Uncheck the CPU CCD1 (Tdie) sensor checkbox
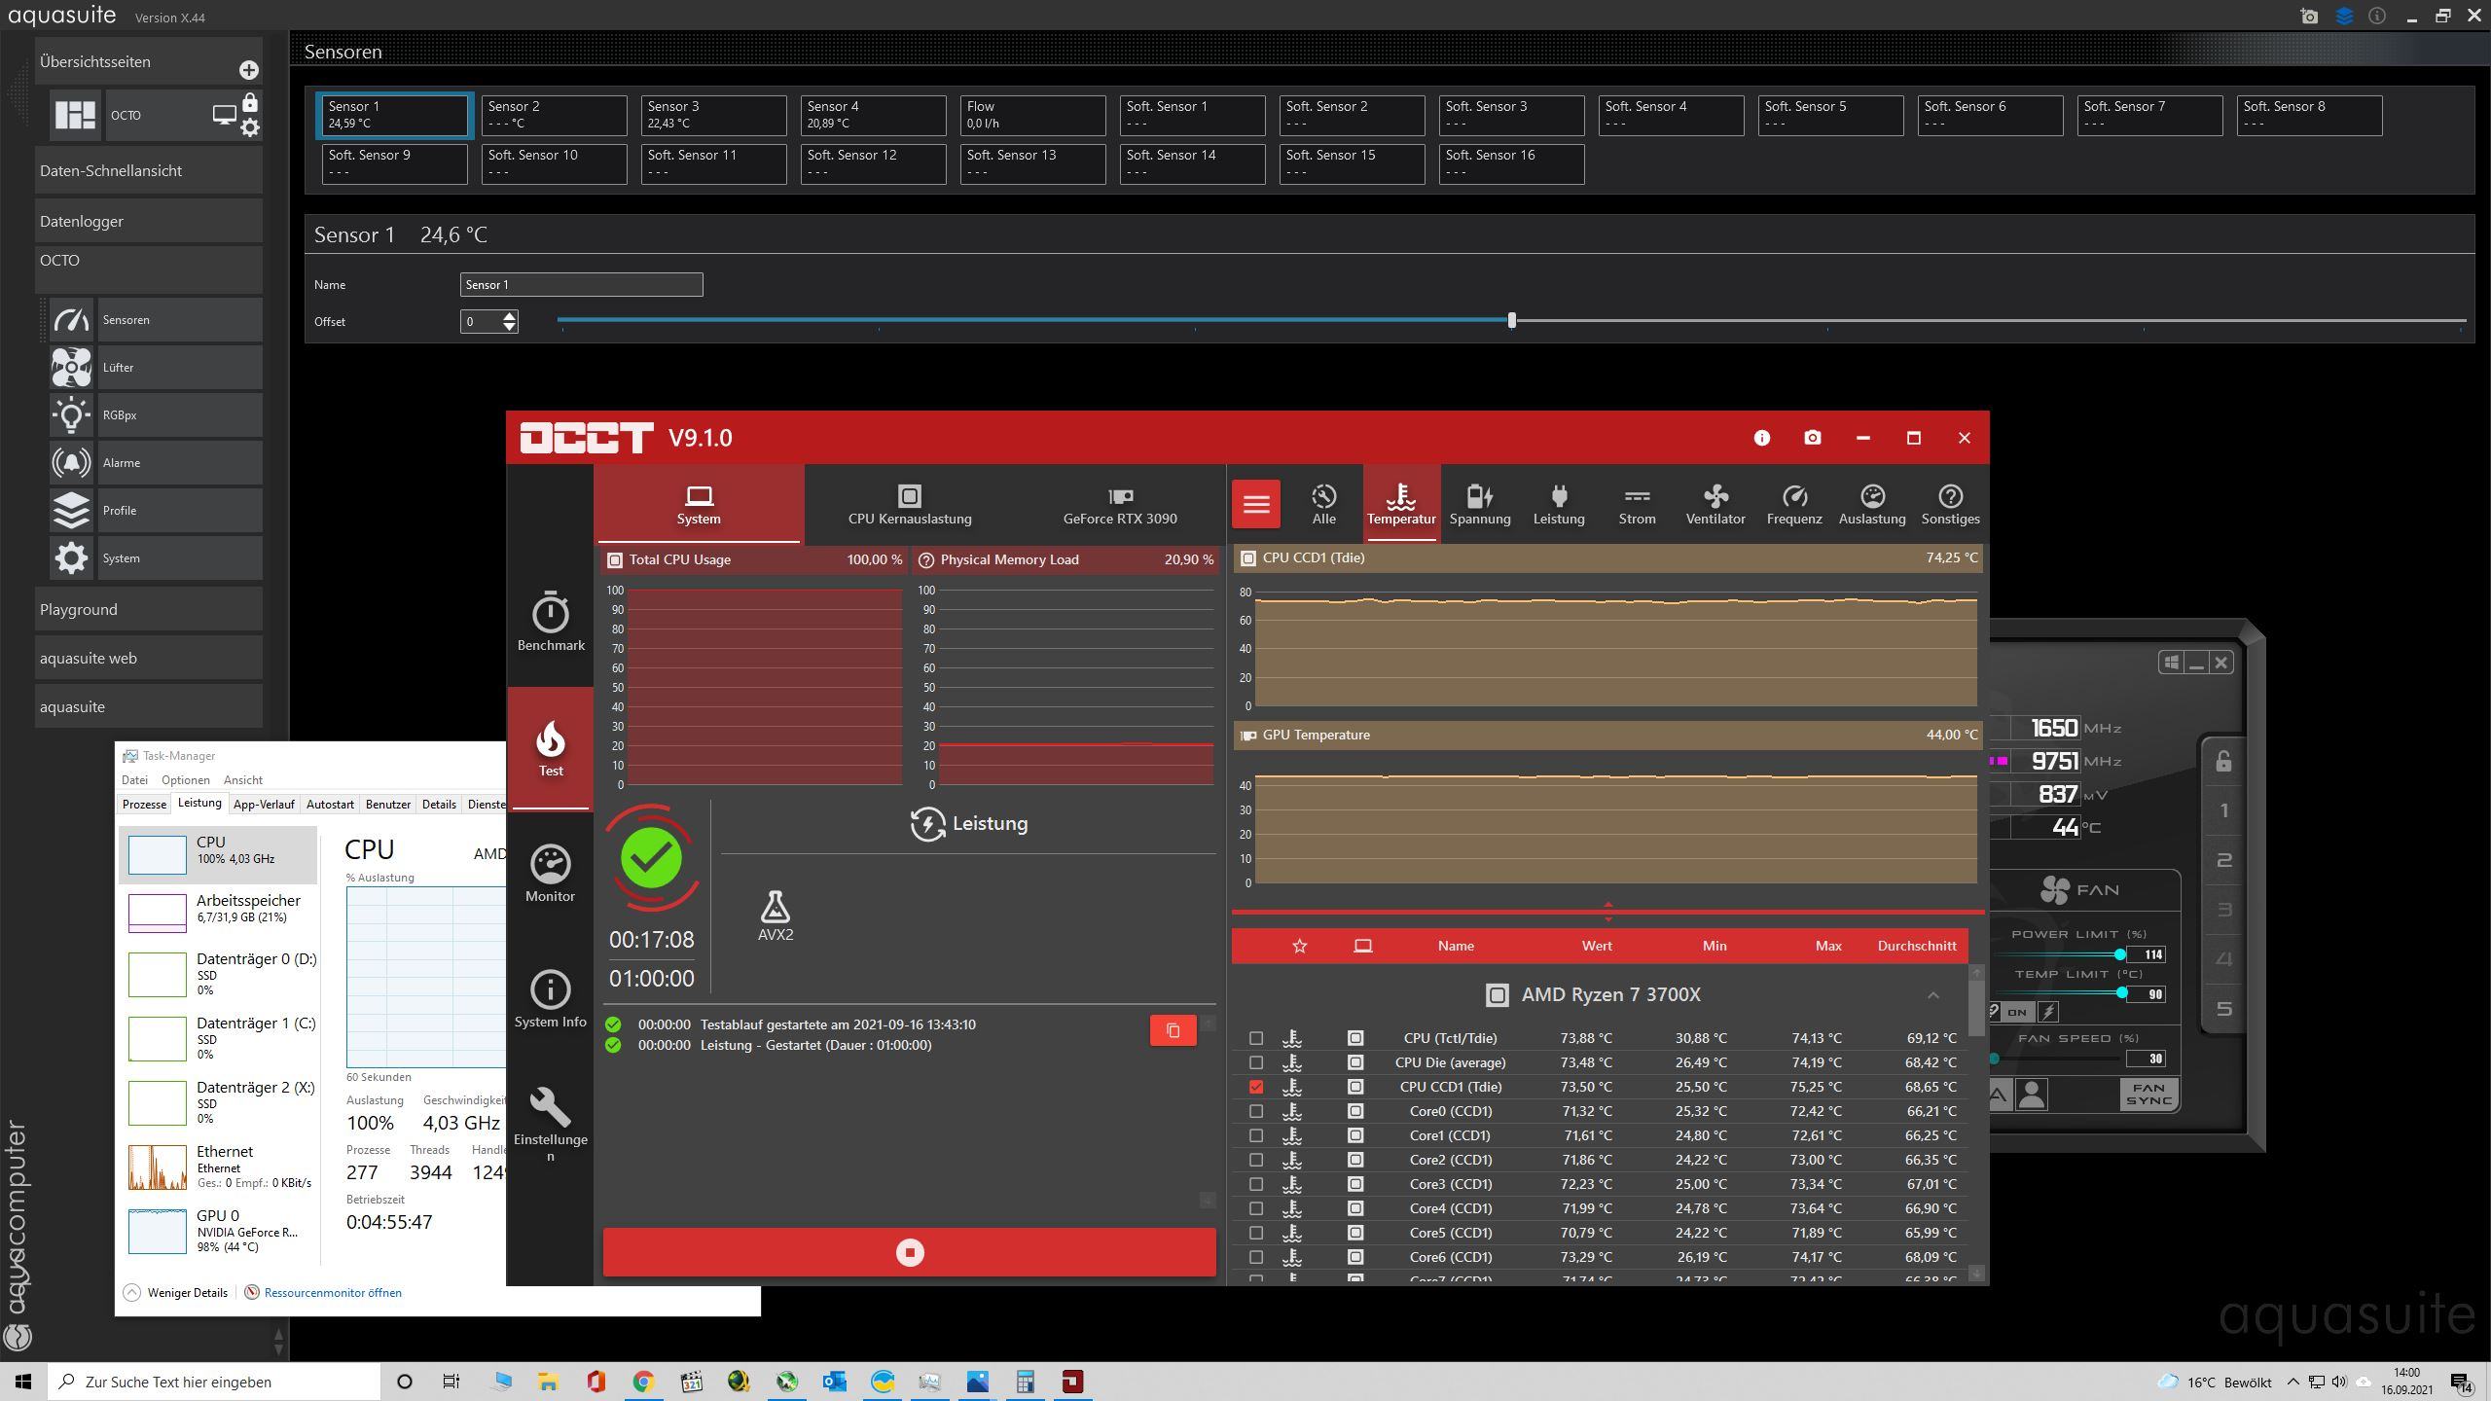This screenshot has width=2491, height=1401. click(x=1256, y=1087)
